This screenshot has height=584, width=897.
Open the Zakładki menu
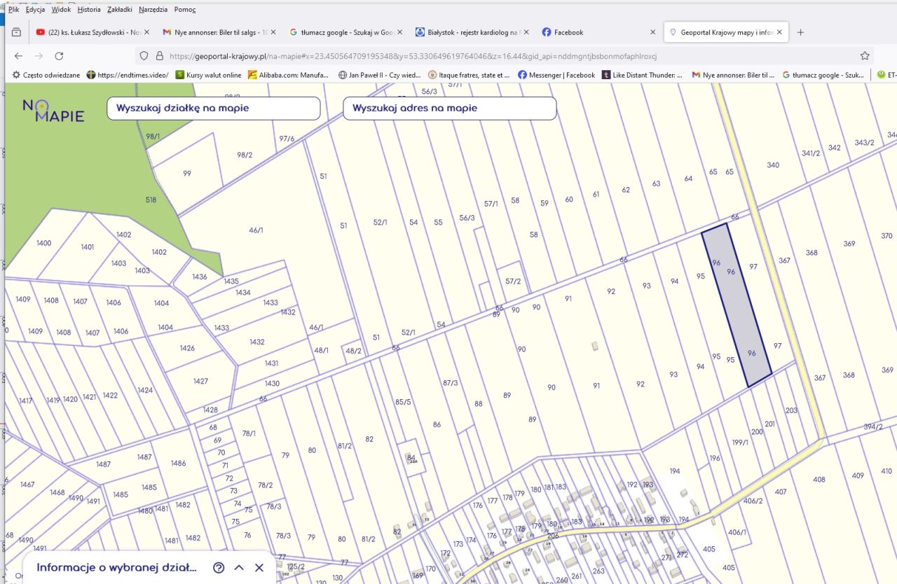click(120, 10)
